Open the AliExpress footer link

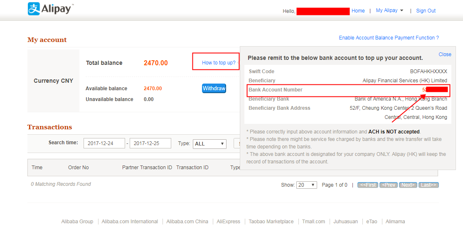[x=228, y=222]
